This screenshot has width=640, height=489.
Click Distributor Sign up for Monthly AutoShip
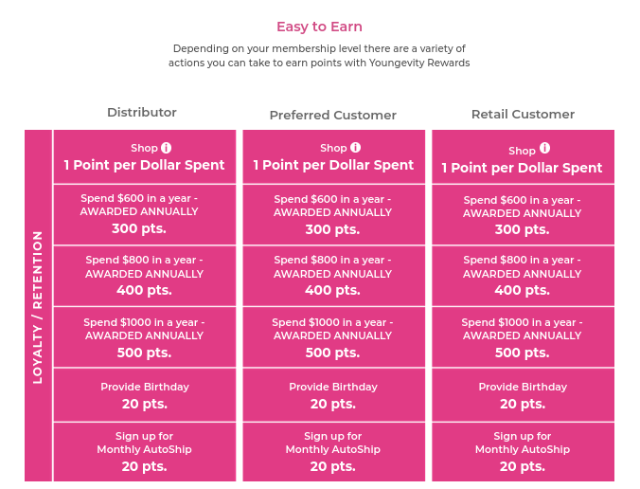click(x=145, y=452)
